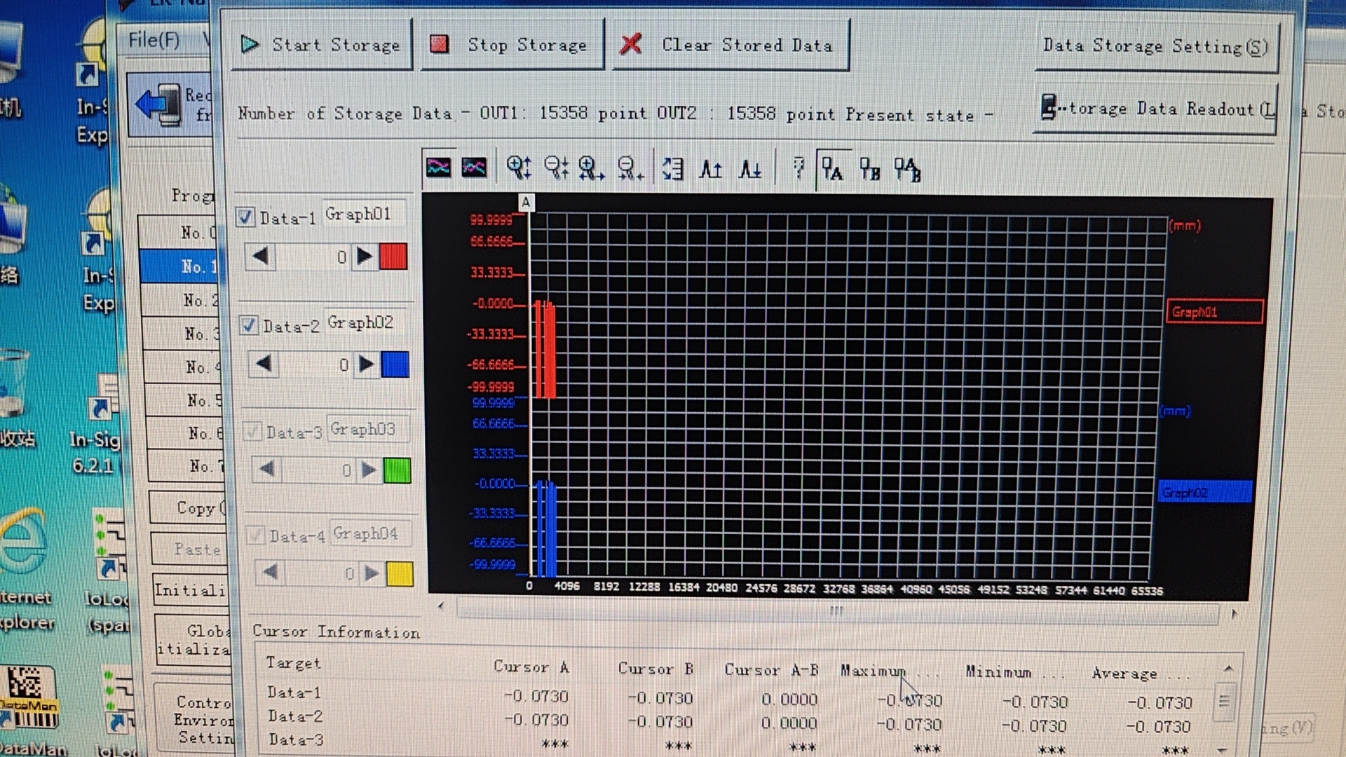1346x757 pixels.
Task: Click Clear Stored Data button
Action: click(731, 46)
